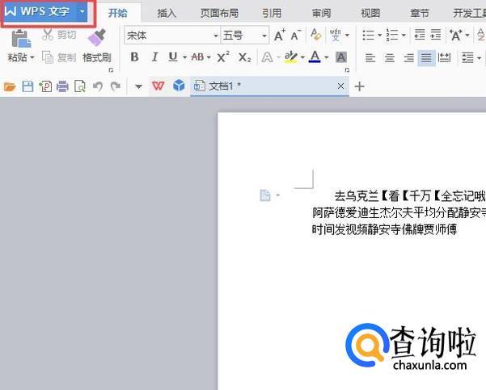Expand the bullet list style dropdown
Viewport: 486px width, 390px height.
[379, 35]
